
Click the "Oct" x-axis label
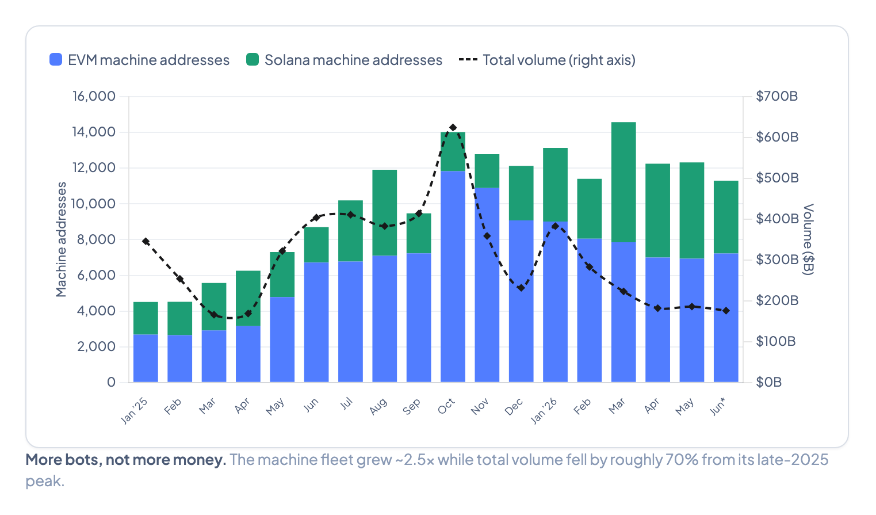446,406
